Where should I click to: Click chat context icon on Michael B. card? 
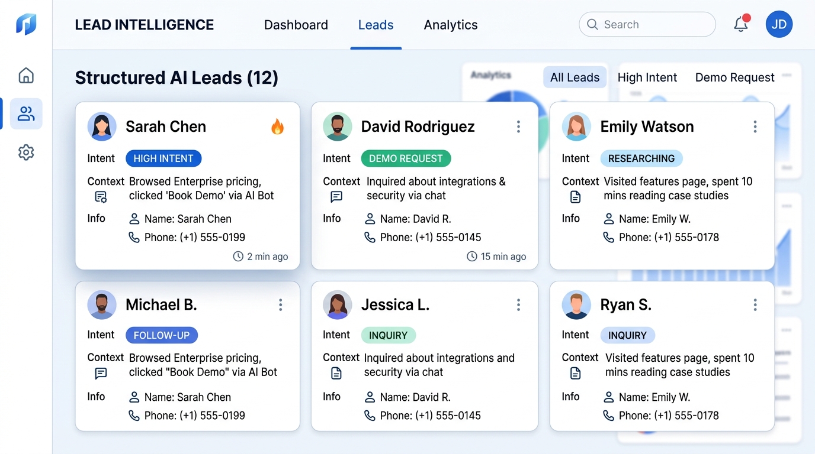[x=101, y=374]
